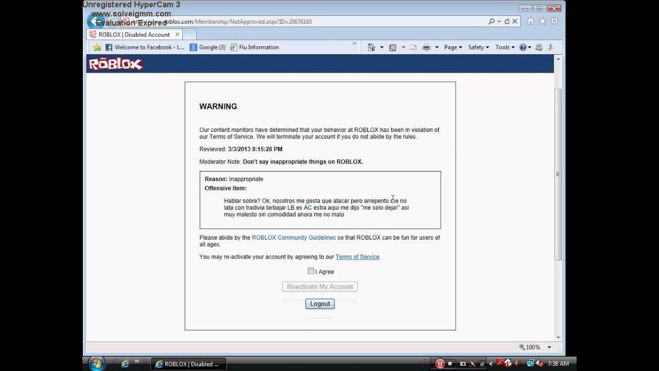Click the 100% zoom level in status bar
The width and height of the screenshot is (659, 371).
[x=533, y=347]
